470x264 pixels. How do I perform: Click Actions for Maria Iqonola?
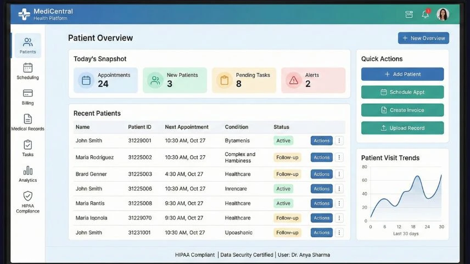(322, 218)
